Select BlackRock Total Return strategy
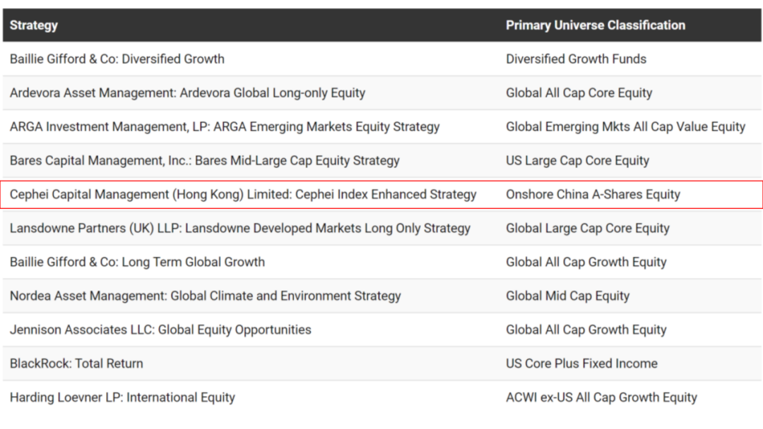Viewport: 763px width, 429px height. point(76,363)
